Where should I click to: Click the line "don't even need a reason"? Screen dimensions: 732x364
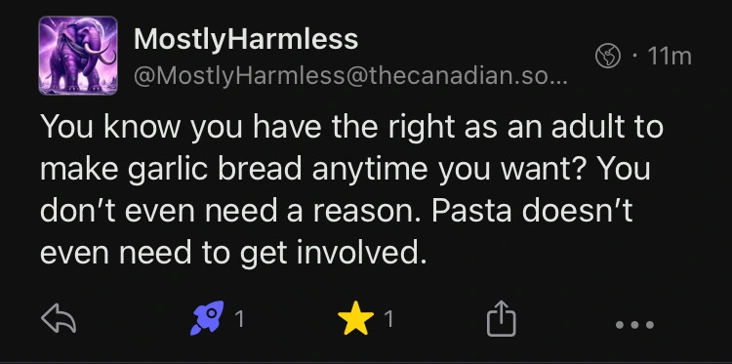coord(230,212)
